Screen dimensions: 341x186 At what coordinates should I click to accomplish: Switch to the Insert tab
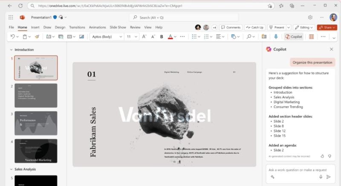pos(35,27)
